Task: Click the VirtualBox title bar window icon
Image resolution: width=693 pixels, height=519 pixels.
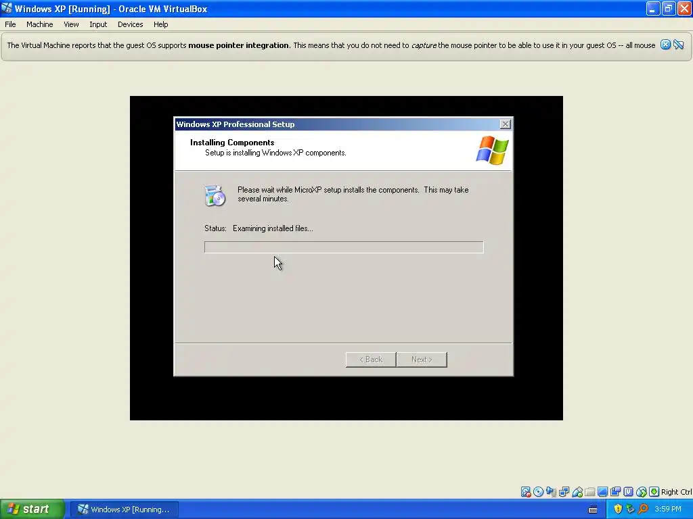Action: click(x=7, y=8)
